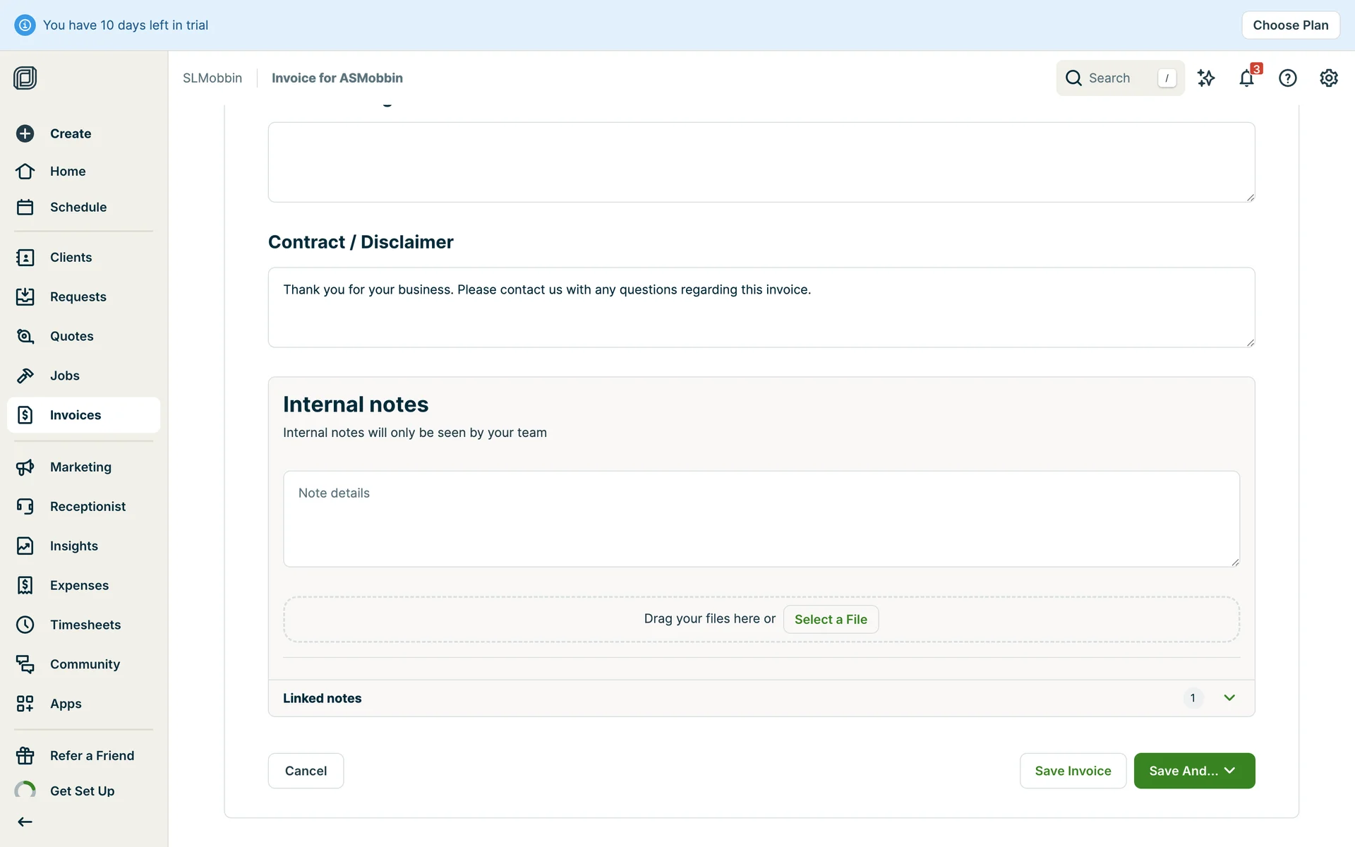
Task: Click the trial info icon
Action: tap(25, 25)
